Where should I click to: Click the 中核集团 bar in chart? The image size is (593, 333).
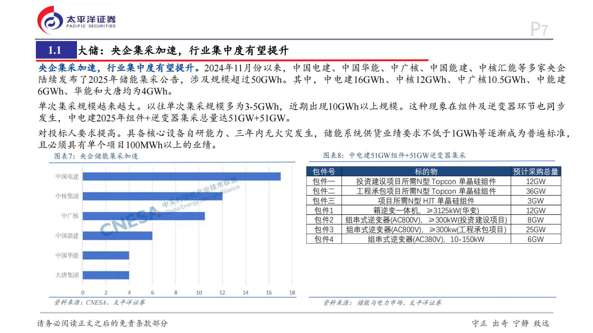coord(152,196)
